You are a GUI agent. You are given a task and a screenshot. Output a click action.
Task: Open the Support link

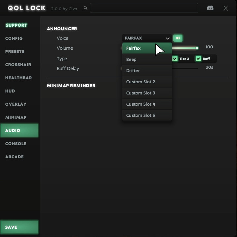click(16, 25)
